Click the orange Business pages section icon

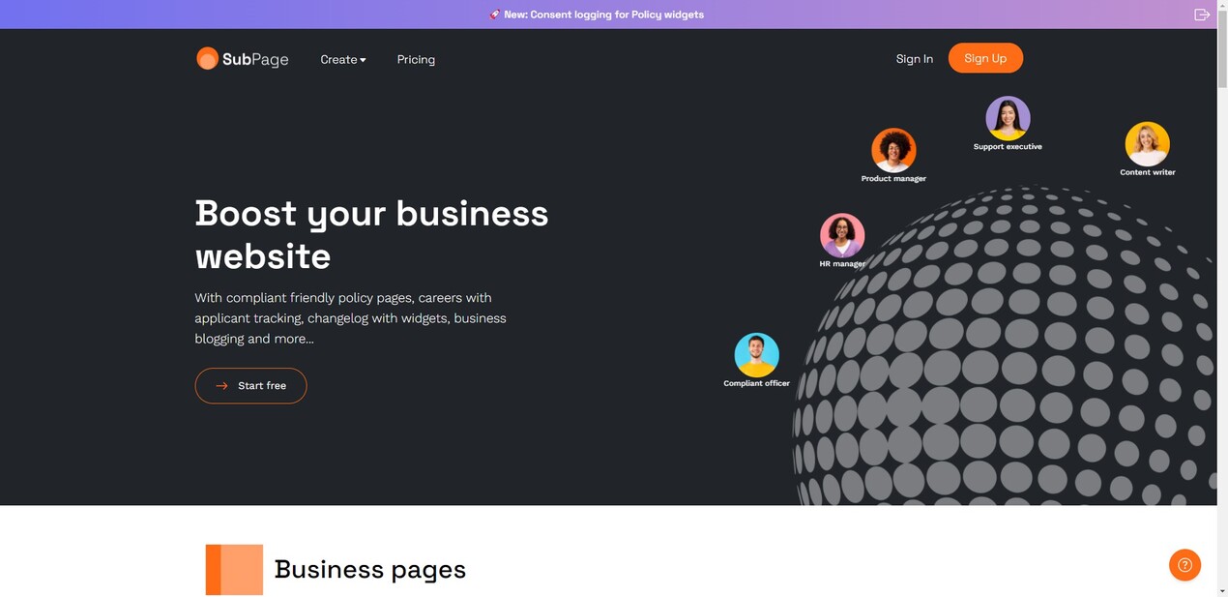pyautogui.click(x=234, y=570)
